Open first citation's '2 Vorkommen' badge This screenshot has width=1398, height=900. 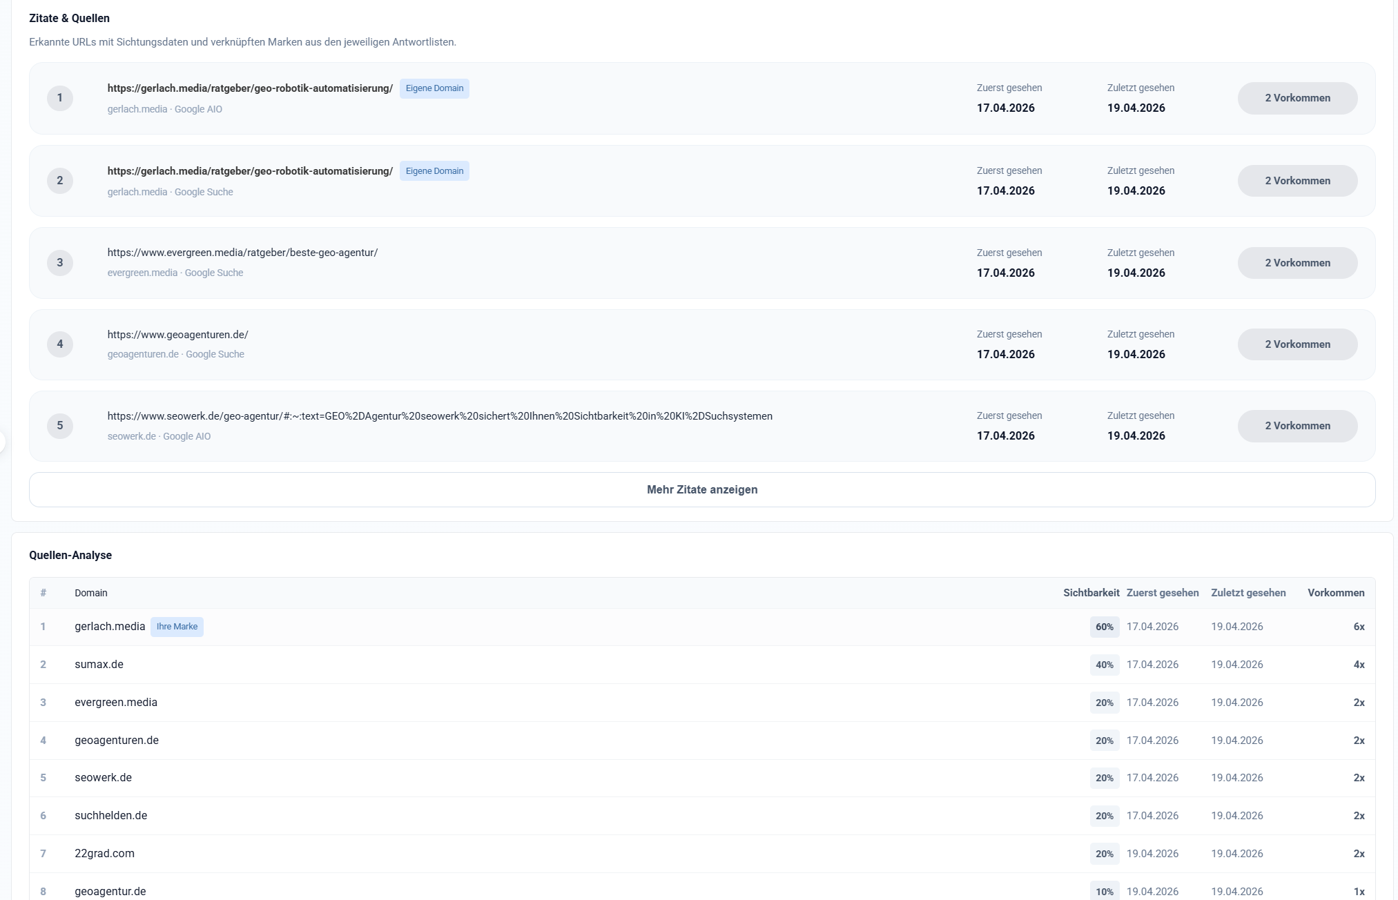pos(1297,98)
